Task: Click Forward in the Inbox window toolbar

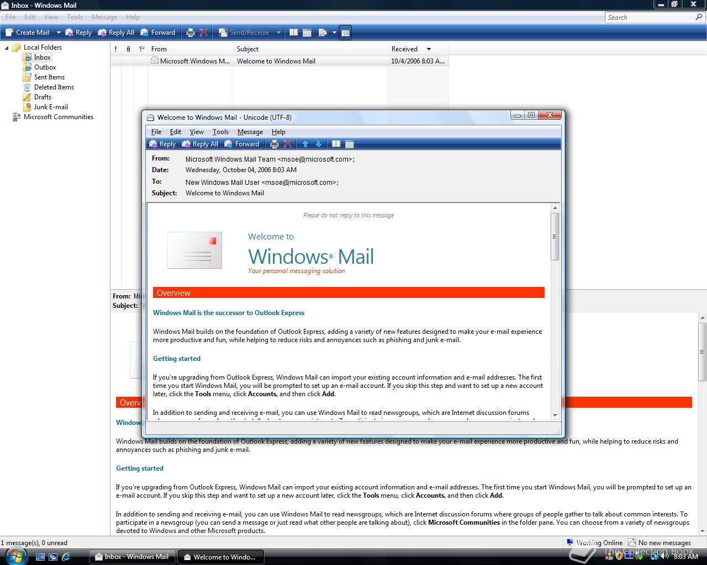Action: [157, 33]
